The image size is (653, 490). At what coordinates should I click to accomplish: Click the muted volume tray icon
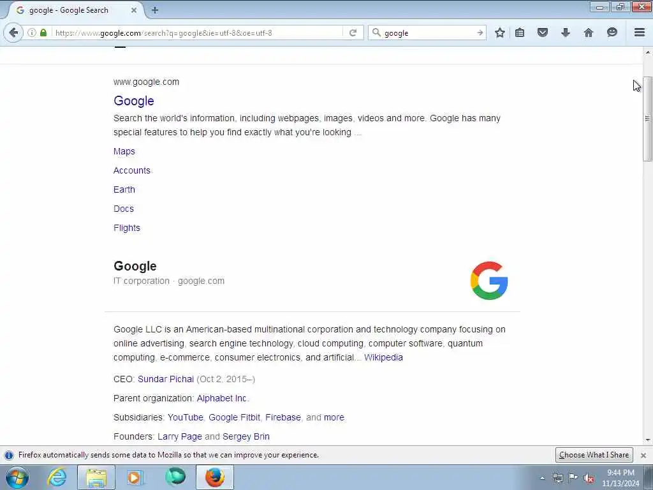tap(589, 479)
